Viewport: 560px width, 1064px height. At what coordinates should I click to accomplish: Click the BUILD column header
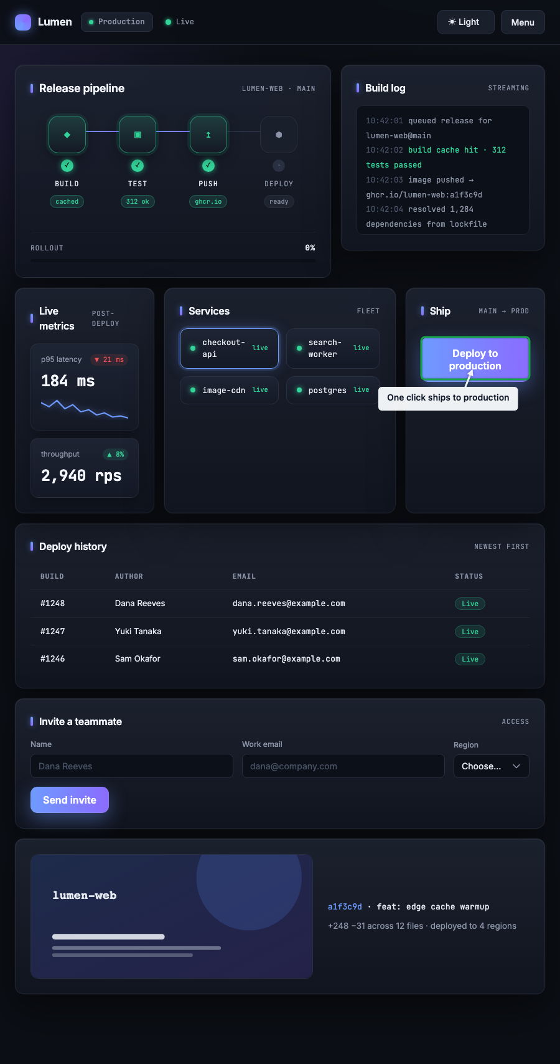pos(52,576)
